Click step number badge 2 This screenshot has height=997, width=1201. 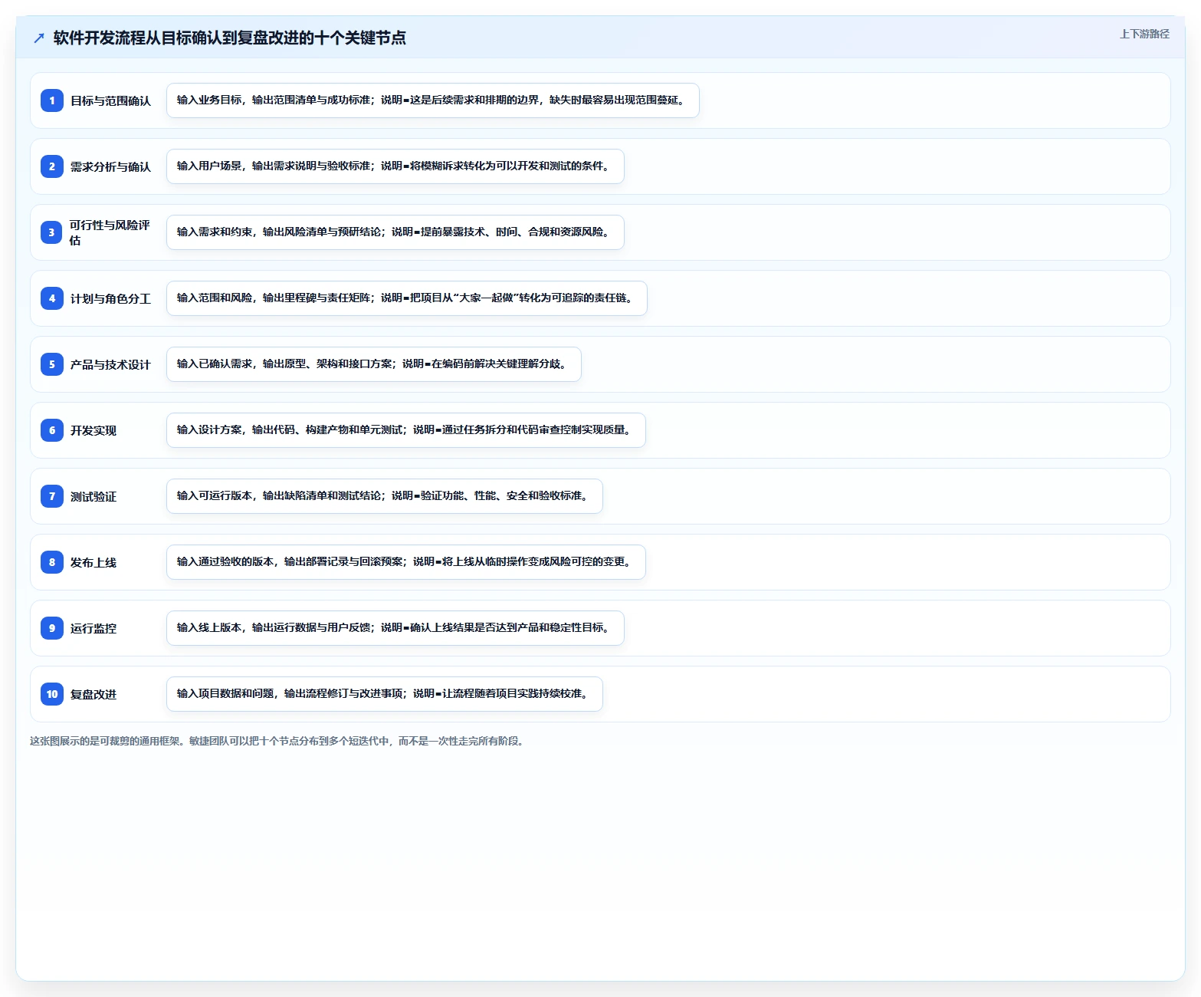[52, 166]
